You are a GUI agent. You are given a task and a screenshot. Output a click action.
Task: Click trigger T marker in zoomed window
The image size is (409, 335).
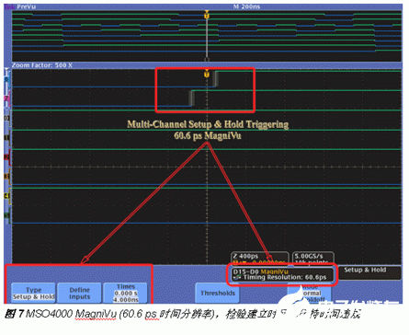(207, 74)
